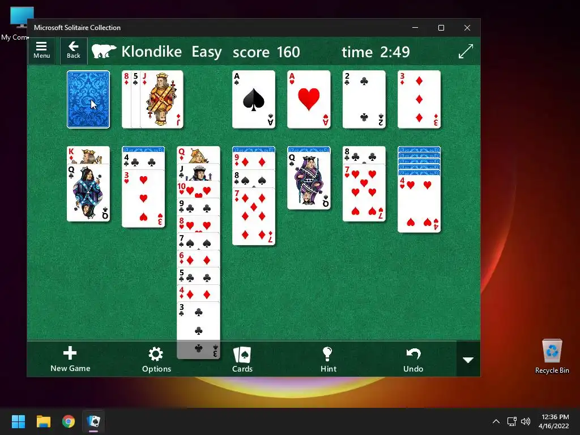This screenshot has width=580, height=435.
Task: Select the 9 of diamonds card
Action: click(x=254, y=161)
